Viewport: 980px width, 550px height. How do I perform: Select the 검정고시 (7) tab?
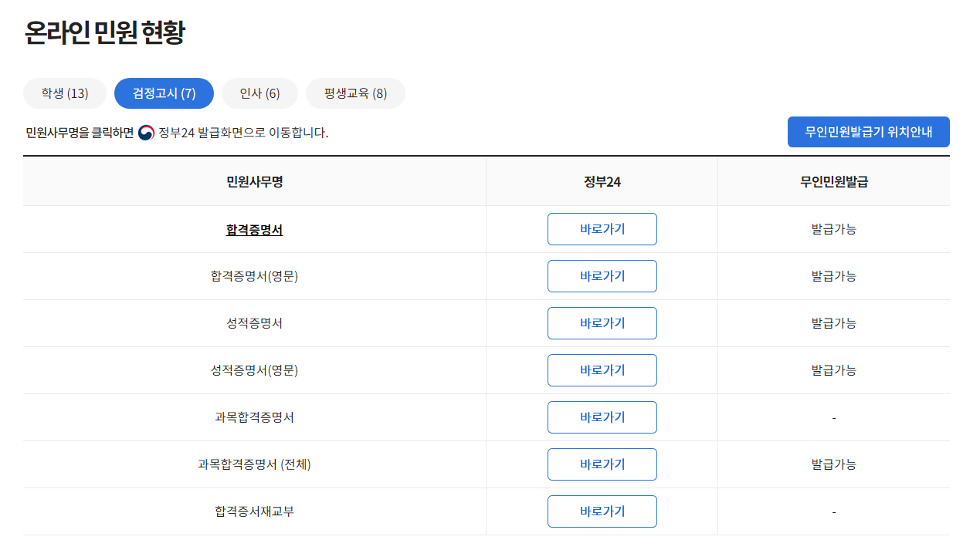(163, 93)
